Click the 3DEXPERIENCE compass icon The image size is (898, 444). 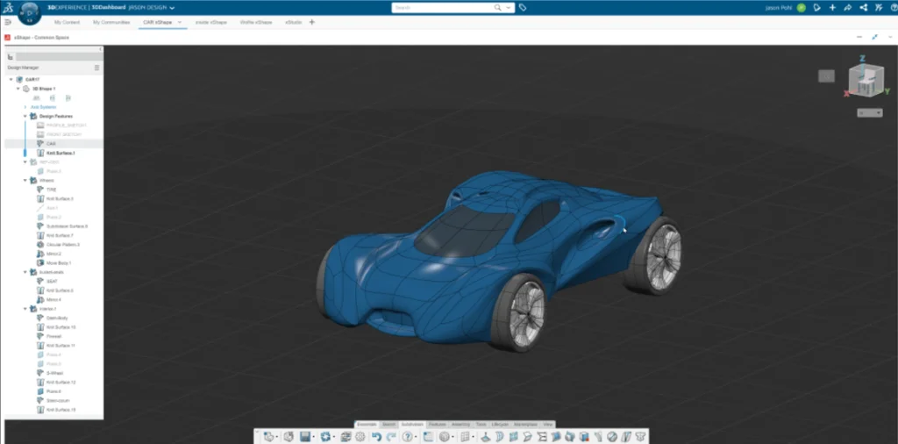(31, 12)
